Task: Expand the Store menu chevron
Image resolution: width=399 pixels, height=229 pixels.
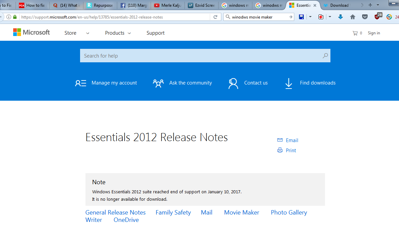Action: pos(88,33)
